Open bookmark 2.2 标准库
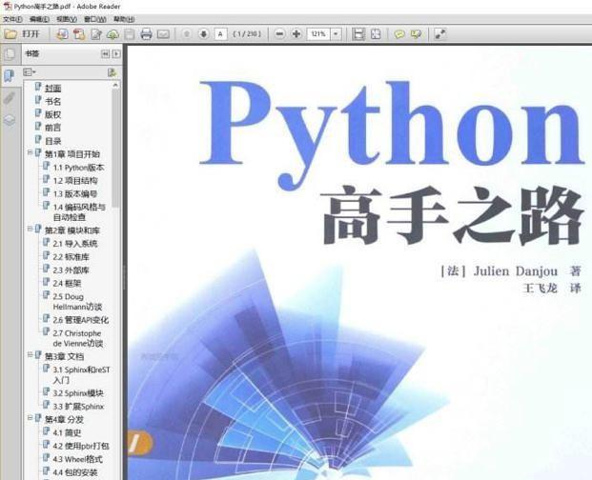 (71, 257)
